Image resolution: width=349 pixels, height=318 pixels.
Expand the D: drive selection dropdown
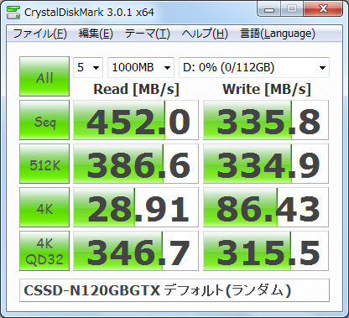254,67
